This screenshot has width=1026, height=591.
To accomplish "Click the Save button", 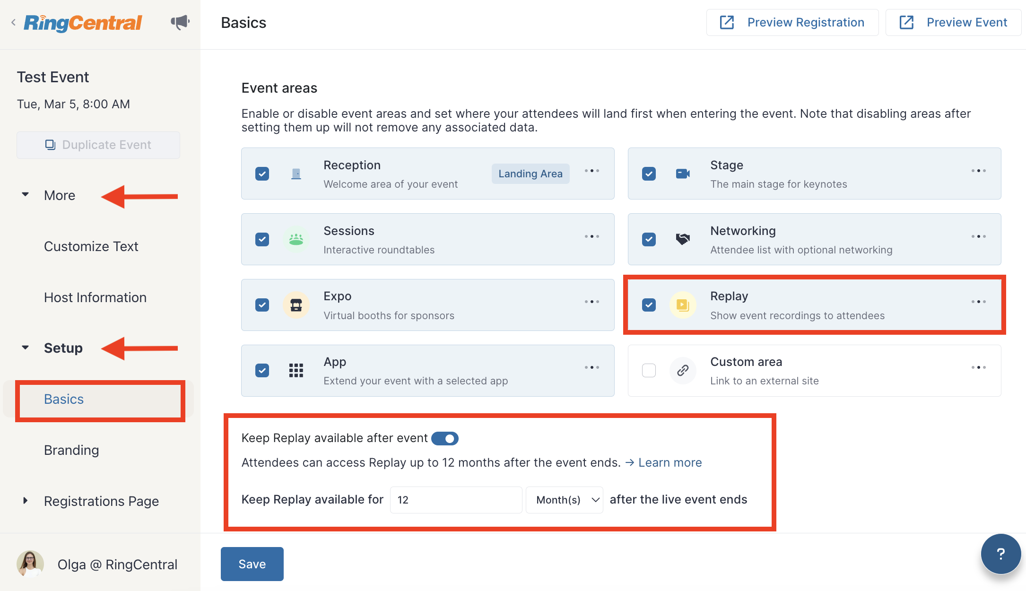I will pos(252,564).
